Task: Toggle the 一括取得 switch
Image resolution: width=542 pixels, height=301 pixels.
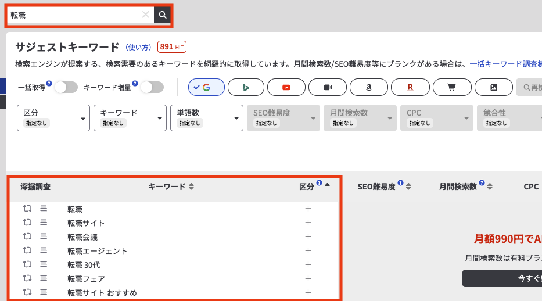Action: 66,87
